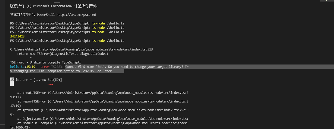Click the red squiggle under Set(ID)
This screenshot has height=129, width=334.
(x=50, y=84)
